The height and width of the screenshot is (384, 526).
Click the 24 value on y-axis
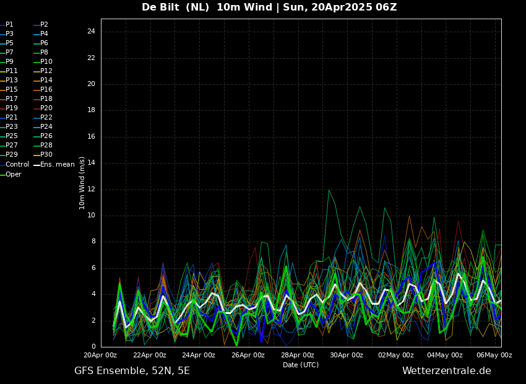click(91, 32)
